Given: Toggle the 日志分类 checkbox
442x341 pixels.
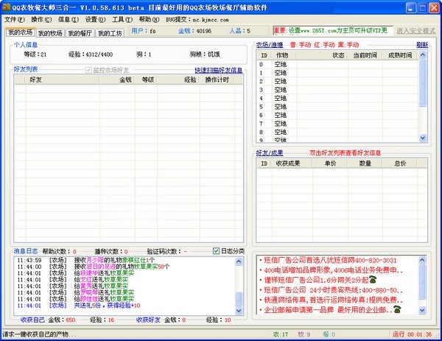Looking at the screenshot, I should (x=217, y=251).
